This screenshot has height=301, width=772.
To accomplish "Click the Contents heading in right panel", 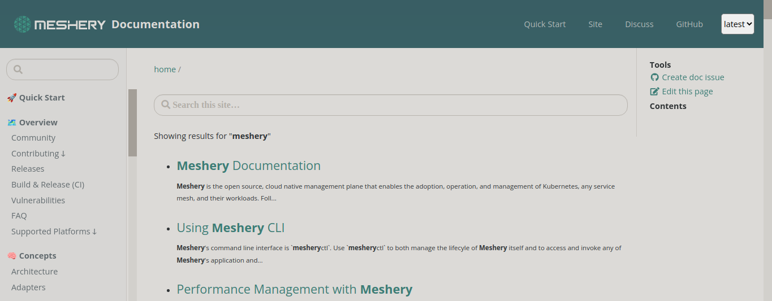I will (668, 106).
